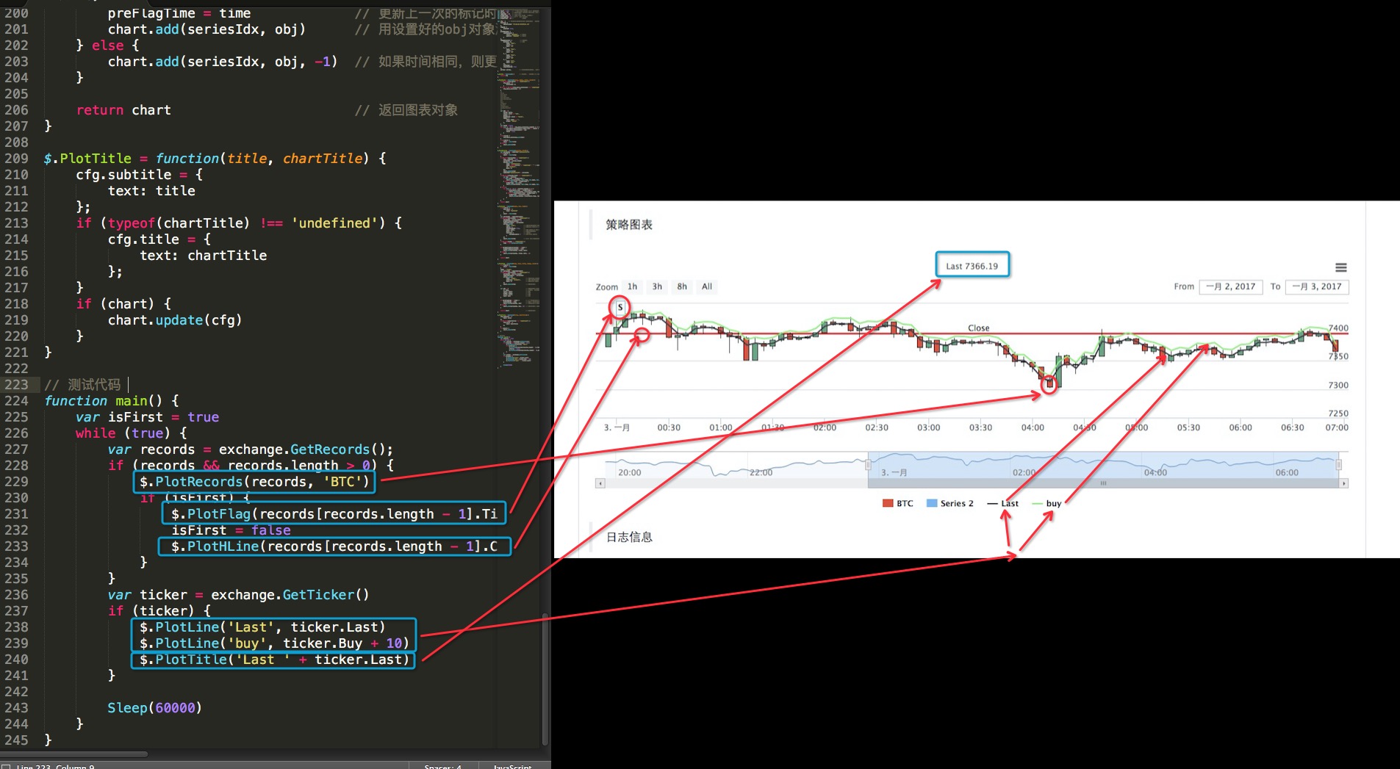This screenshot has height=769, width=1400.
Task: Toggle Series 2 visibility in legend
Action: pos(950,503)
